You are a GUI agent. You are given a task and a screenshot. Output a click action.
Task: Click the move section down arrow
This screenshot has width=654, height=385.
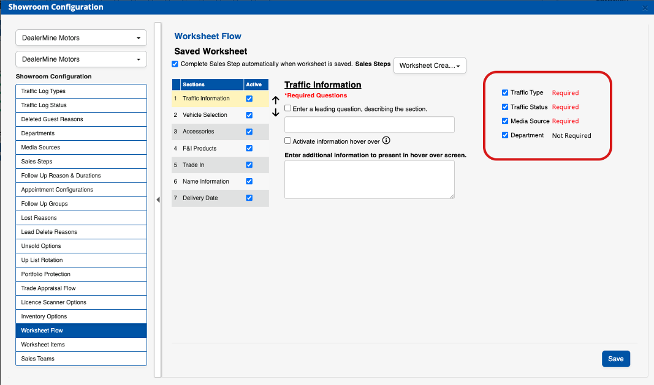pos(276,113)
